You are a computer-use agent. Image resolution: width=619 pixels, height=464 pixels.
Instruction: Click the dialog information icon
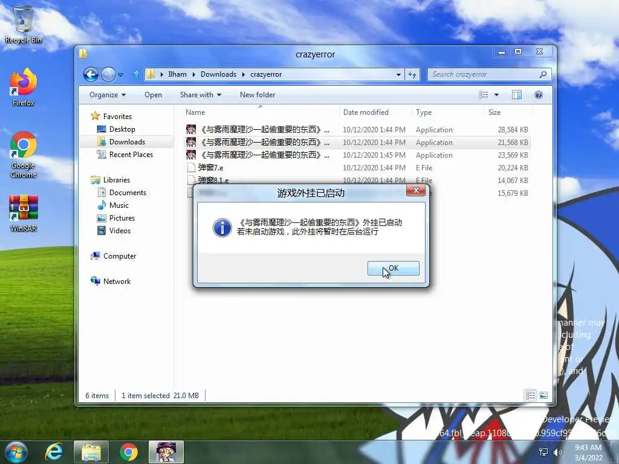click(222, 228)
